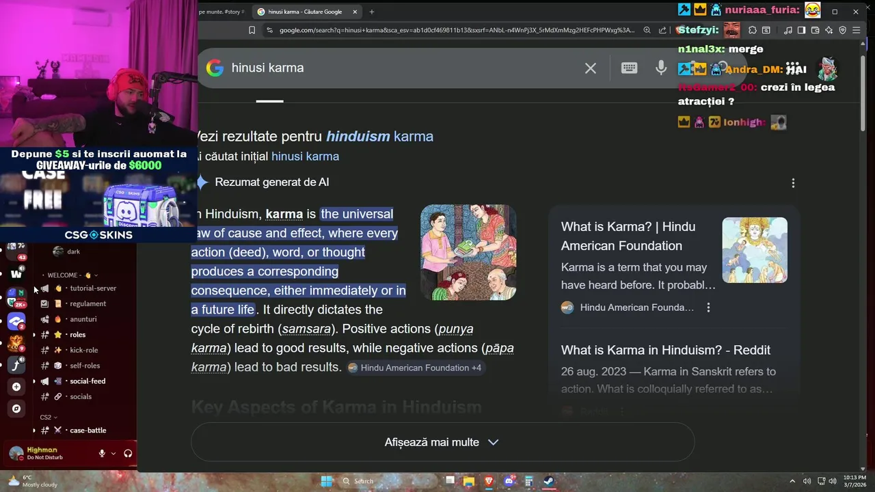875x492 pixels.
Task: Expand results with 'Afișează mai multe'
Action: pyautogui.click(x=442, y=442)
